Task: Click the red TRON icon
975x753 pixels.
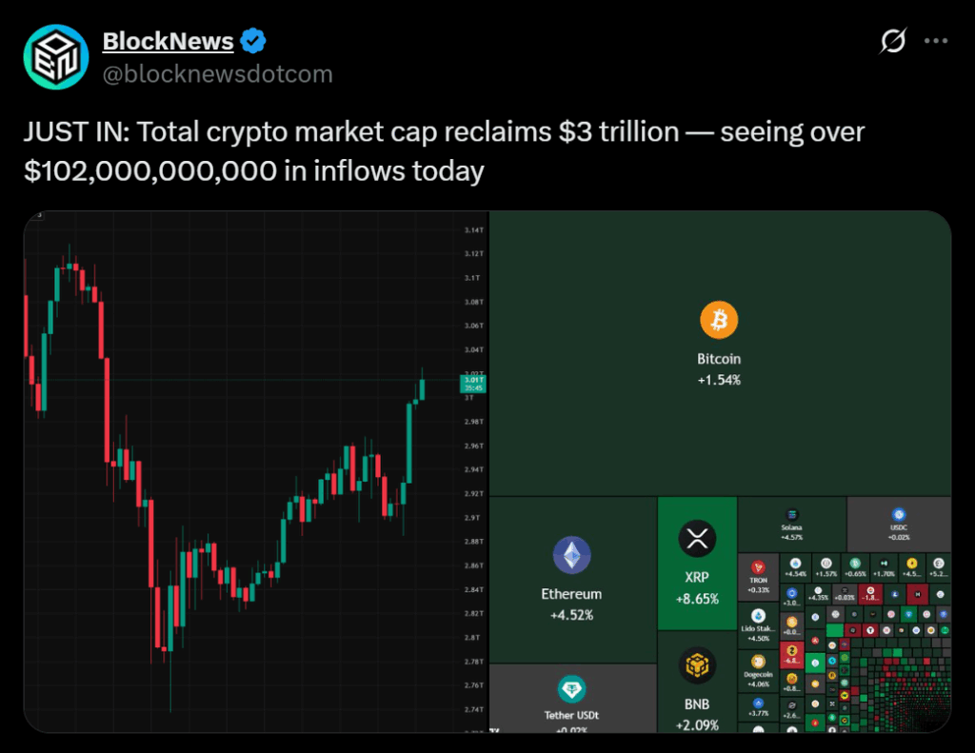Action: (759, 567)
